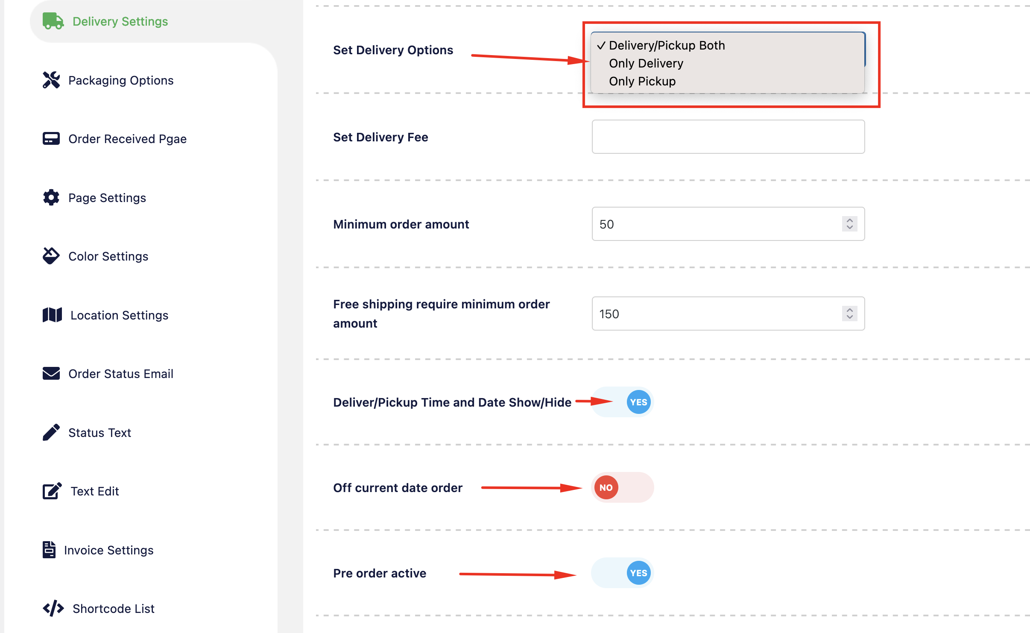Click the Packaging Options tools icon
Screen dimensions: 1030x633
click(x=51, y=80)
